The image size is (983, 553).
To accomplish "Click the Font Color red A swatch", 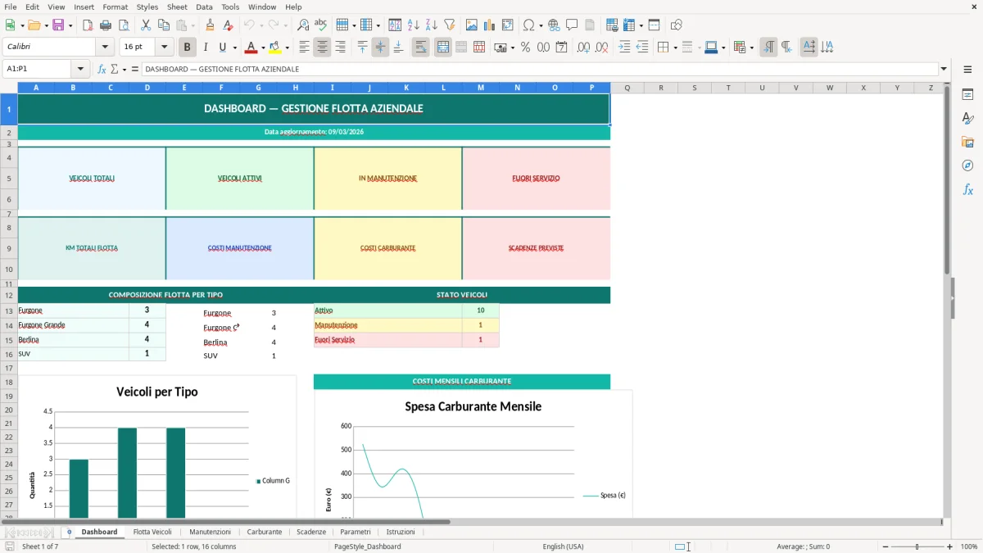I will (x=251, y=48).
